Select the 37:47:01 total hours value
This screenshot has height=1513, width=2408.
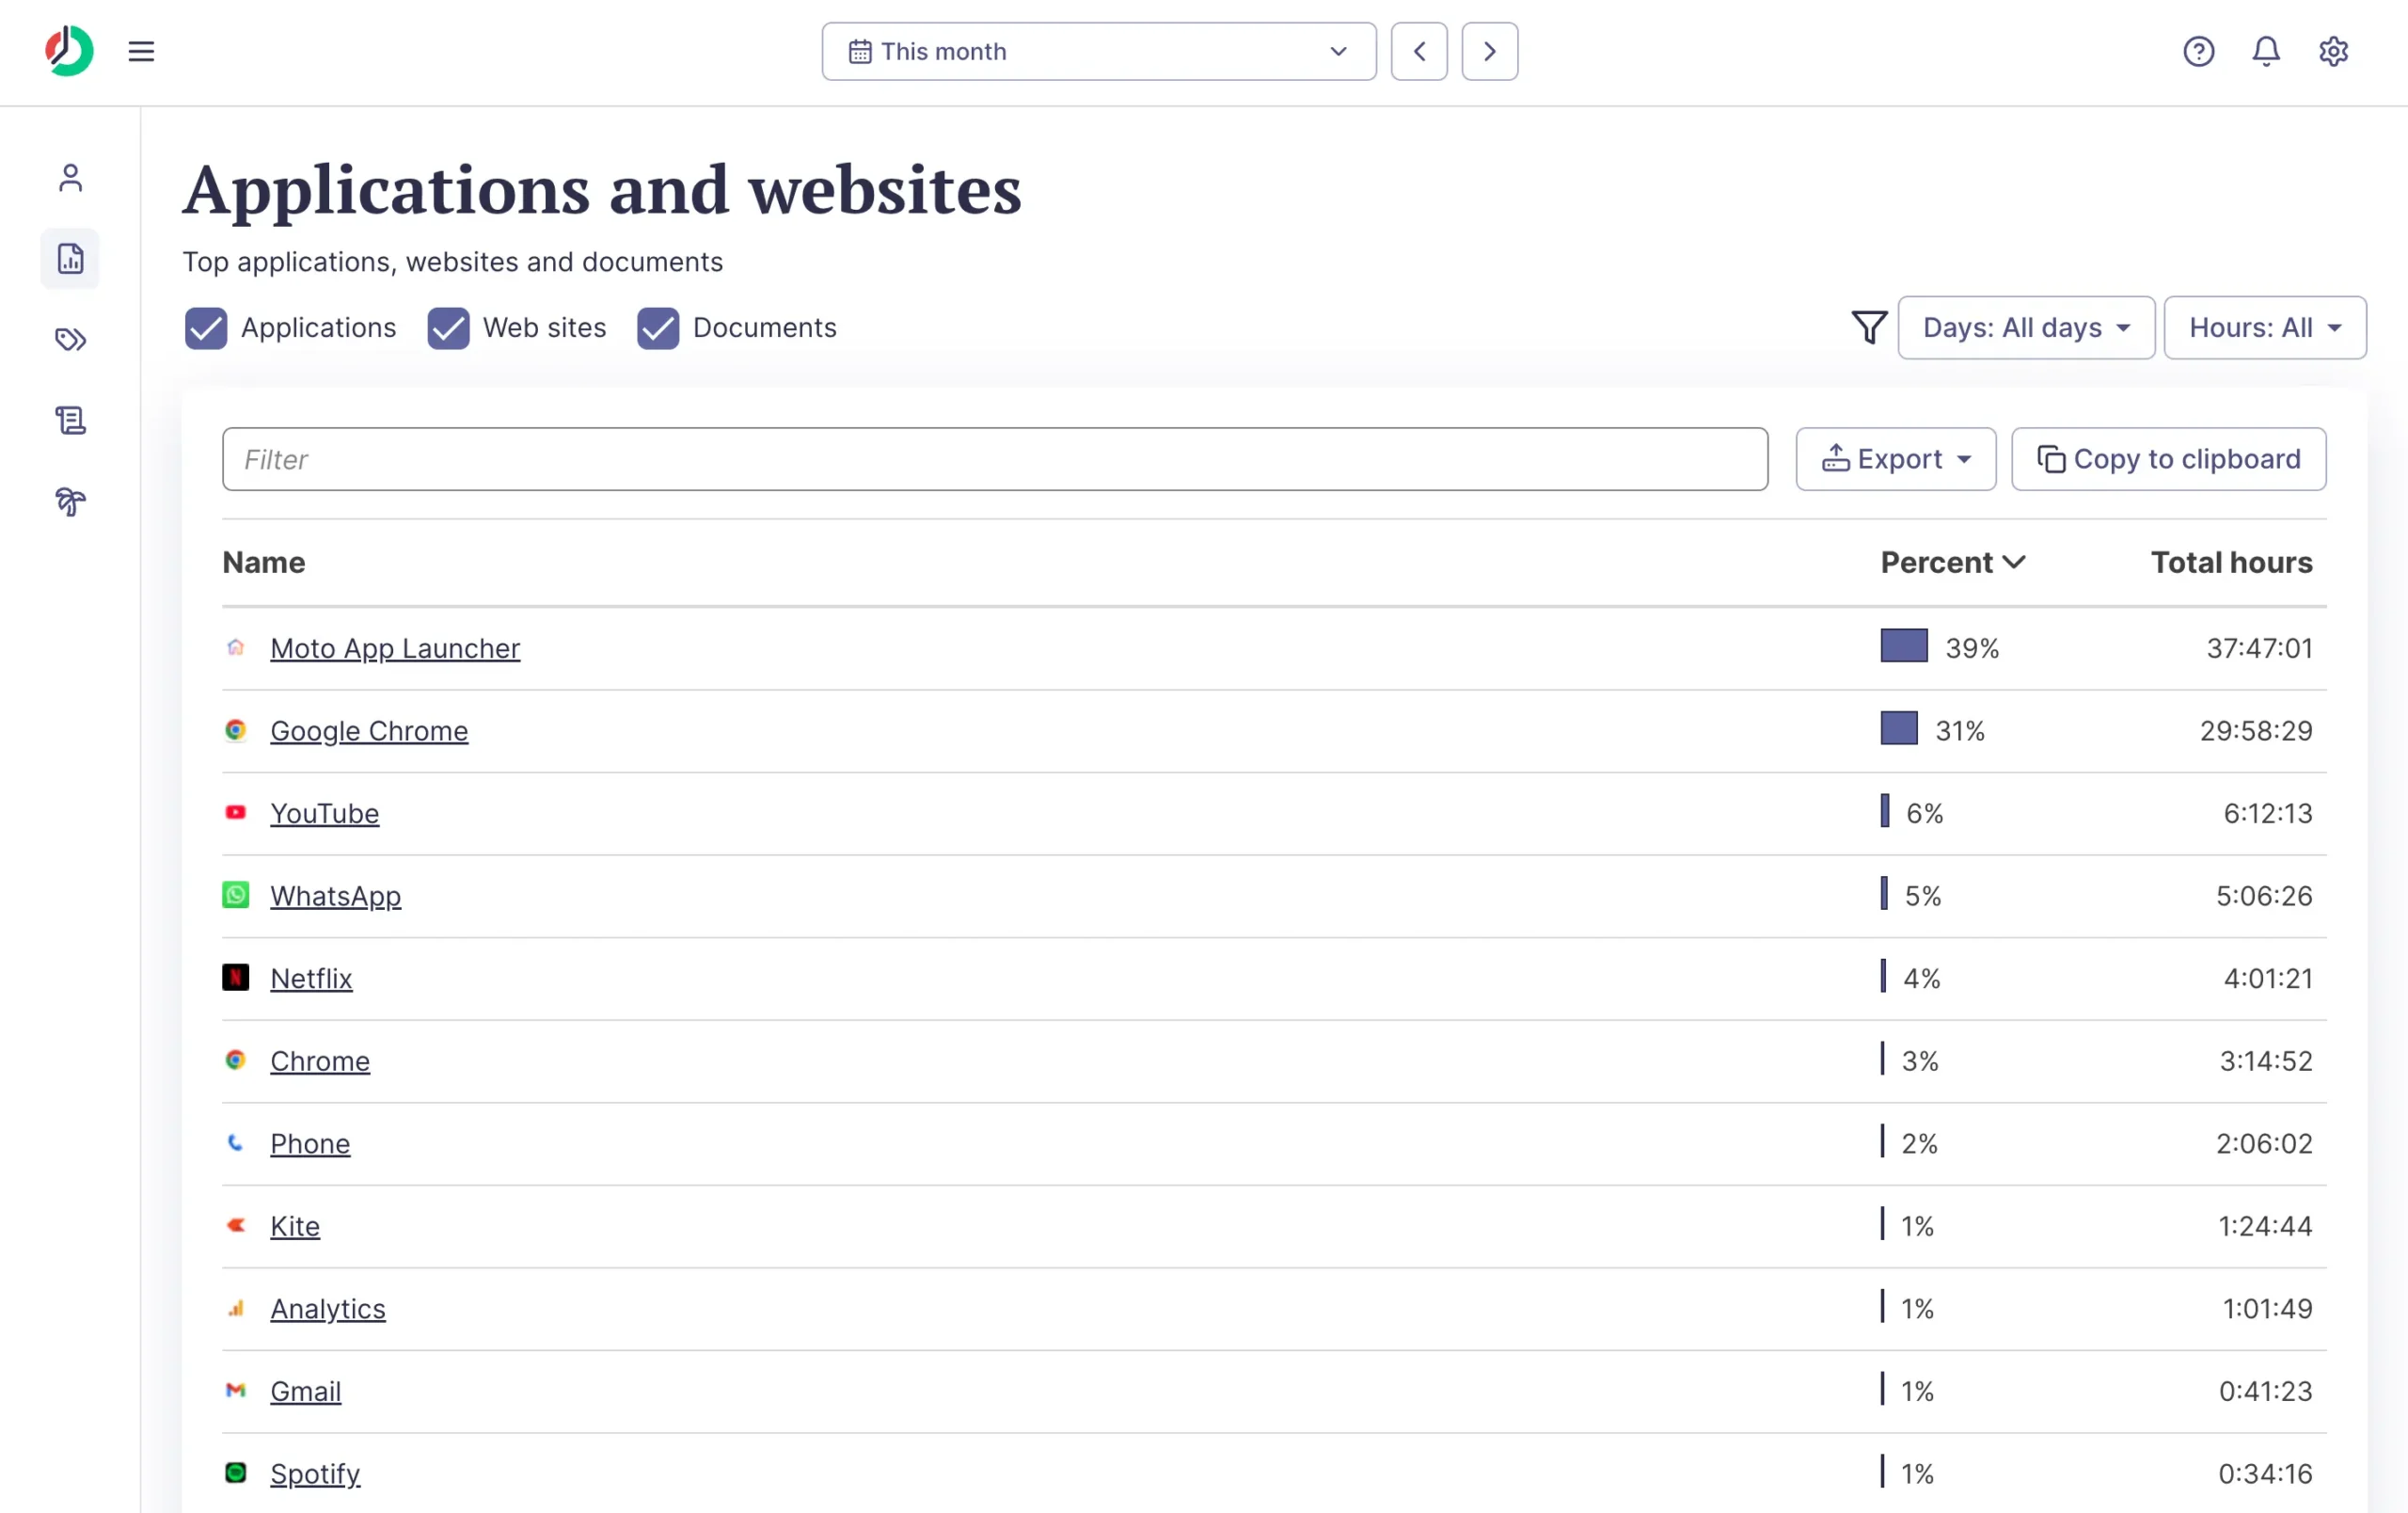click(2260, 648)
